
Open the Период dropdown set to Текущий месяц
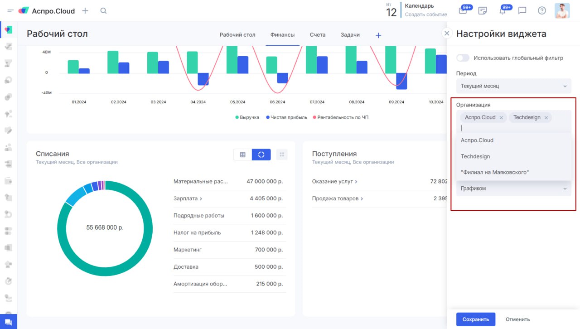coord(514,86)
